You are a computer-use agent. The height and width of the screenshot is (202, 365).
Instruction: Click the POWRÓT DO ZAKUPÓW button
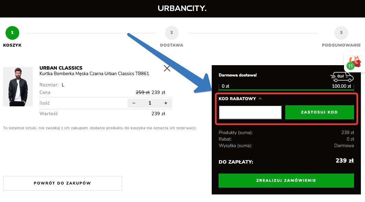(x=62, y=183)
